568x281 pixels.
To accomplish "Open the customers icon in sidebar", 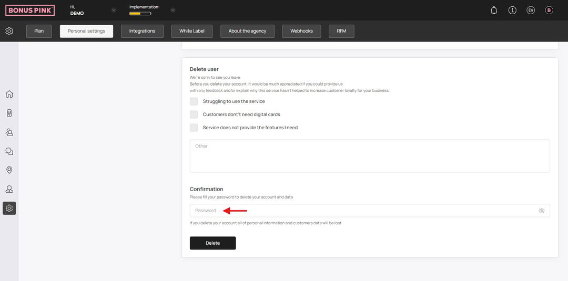I will [9, 132].
